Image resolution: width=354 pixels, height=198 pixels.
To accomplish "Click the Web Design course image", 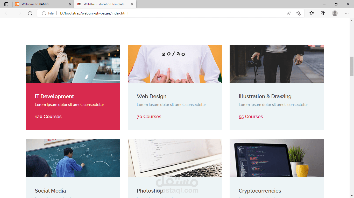I will point(175,64).
